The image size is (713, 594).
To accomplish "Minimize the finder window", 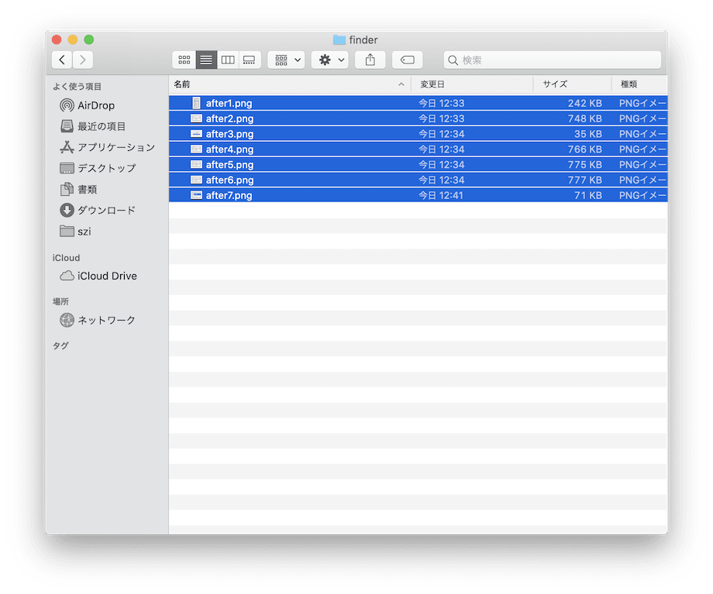I will tap(73, 39).
